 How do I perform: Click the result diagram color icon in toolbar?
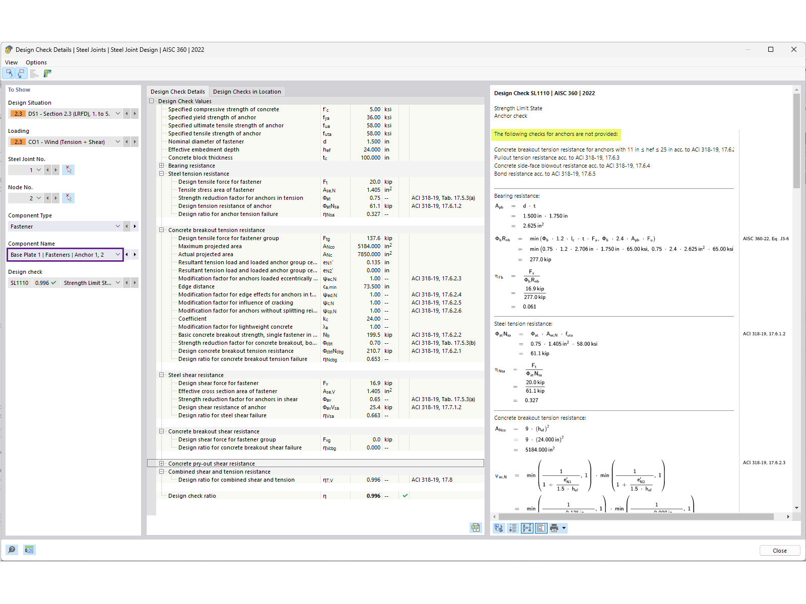coord(47,73)
